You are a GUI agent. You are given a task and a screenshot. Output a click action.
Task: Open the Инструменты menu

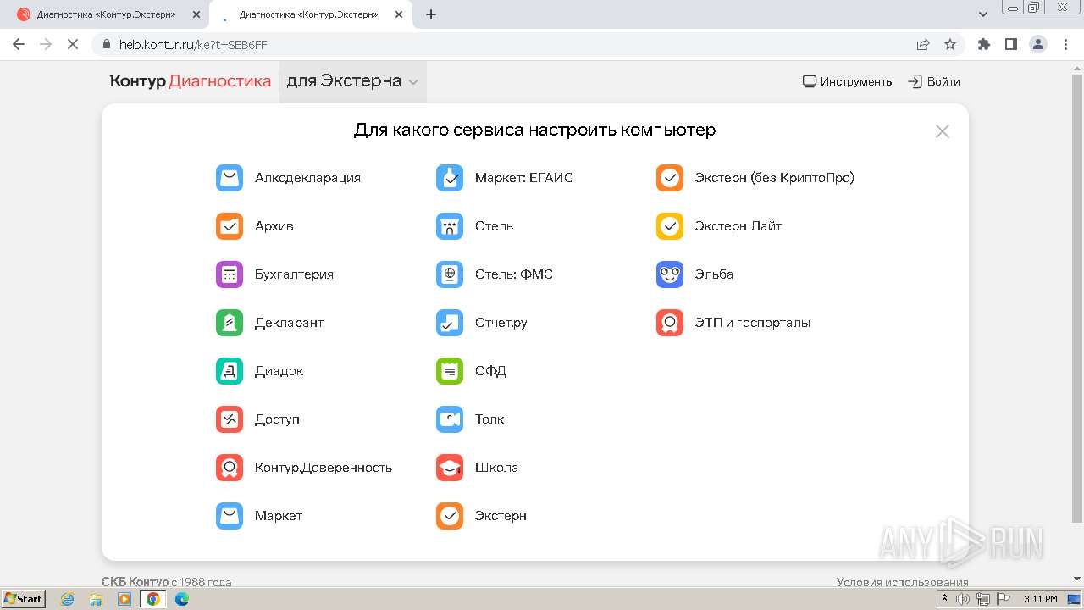849,81
